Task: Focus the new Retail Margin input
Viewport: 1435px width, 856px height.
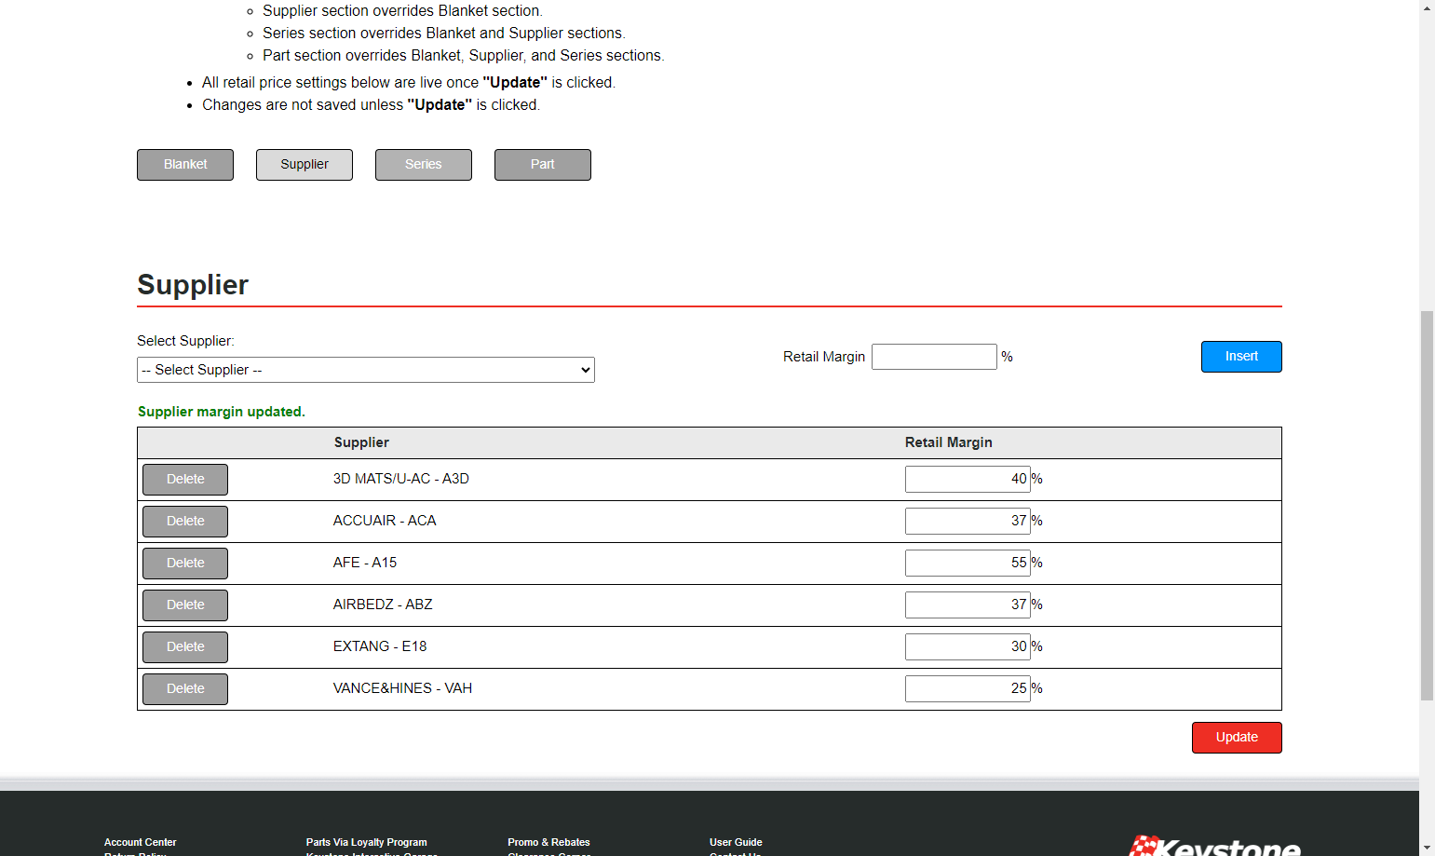Action: point(934,357)
